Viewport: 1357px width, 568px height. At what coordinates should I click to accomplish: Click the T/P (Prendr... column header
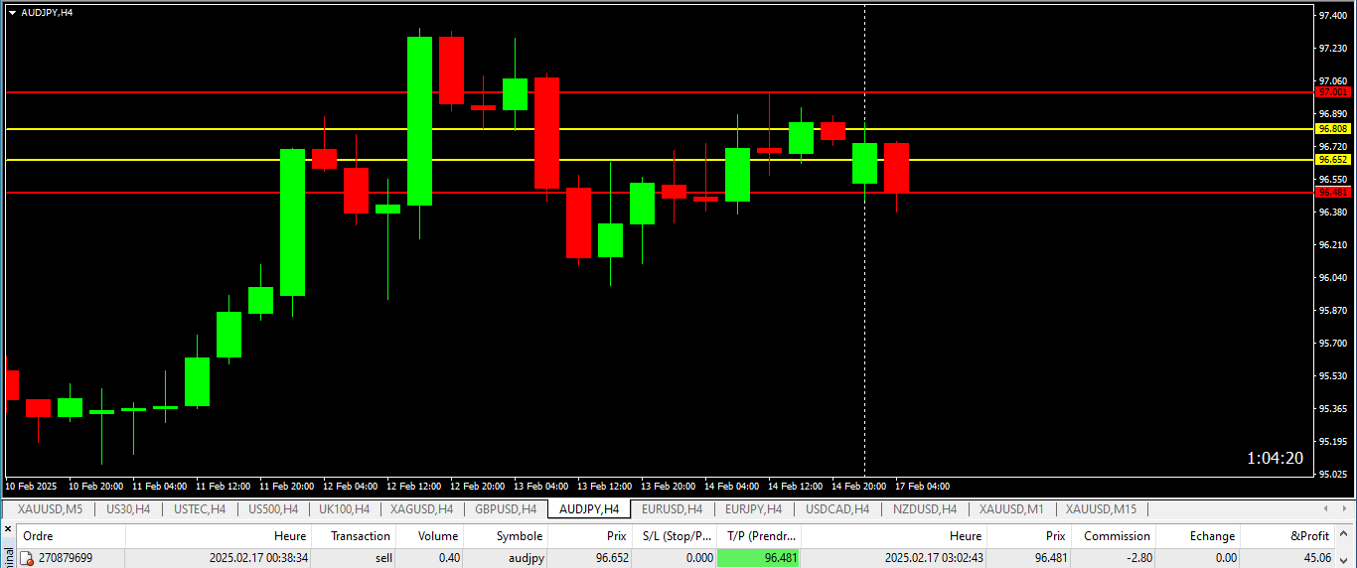(x=759, y=536)
